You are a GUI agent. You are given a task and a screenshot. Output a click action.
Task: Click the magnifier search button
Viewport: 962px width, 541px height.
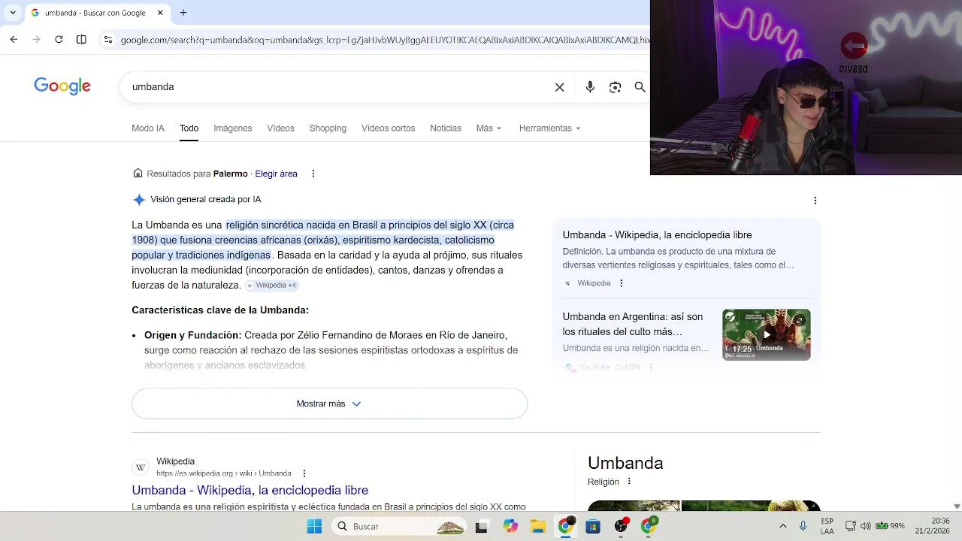[640, 87]
